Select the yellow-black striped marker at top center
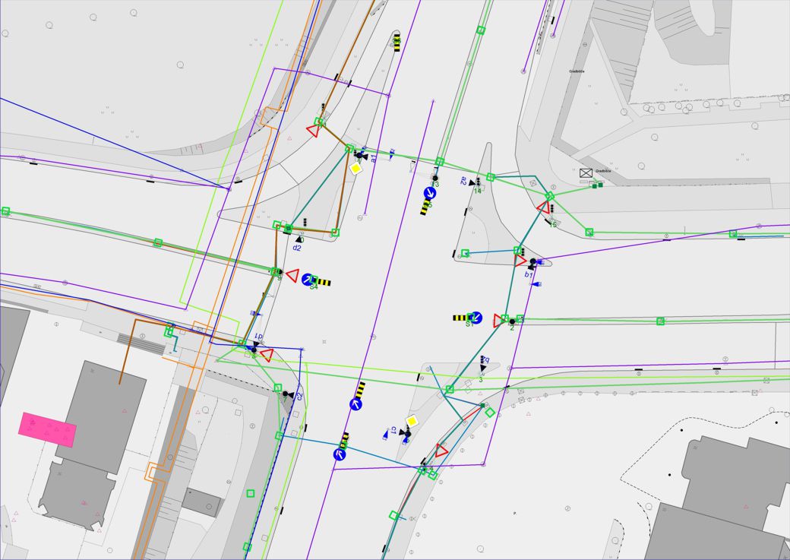 [x=397, y=43]
